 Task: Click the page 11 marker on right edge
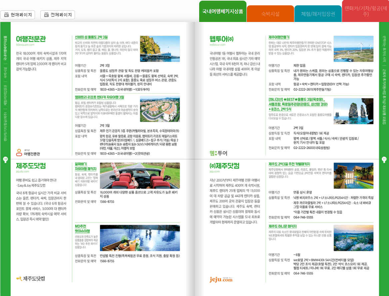point(384,159)
